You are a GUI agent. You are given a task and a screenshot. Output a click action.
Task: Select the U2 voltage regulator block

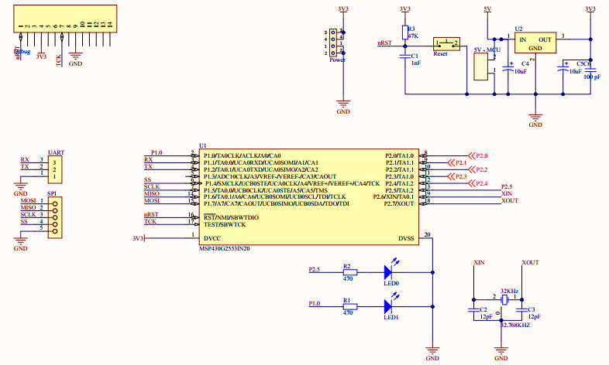535,43
